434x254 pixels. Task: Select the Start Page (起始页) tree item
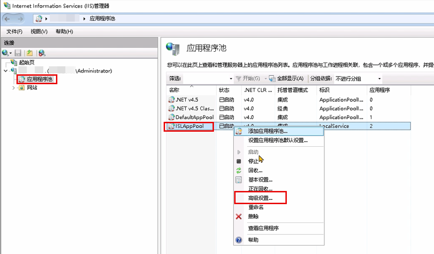(26, 63)
